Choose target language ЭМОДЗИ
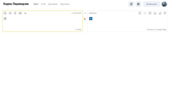The image size is (170, 95). [x=93, y=13]
